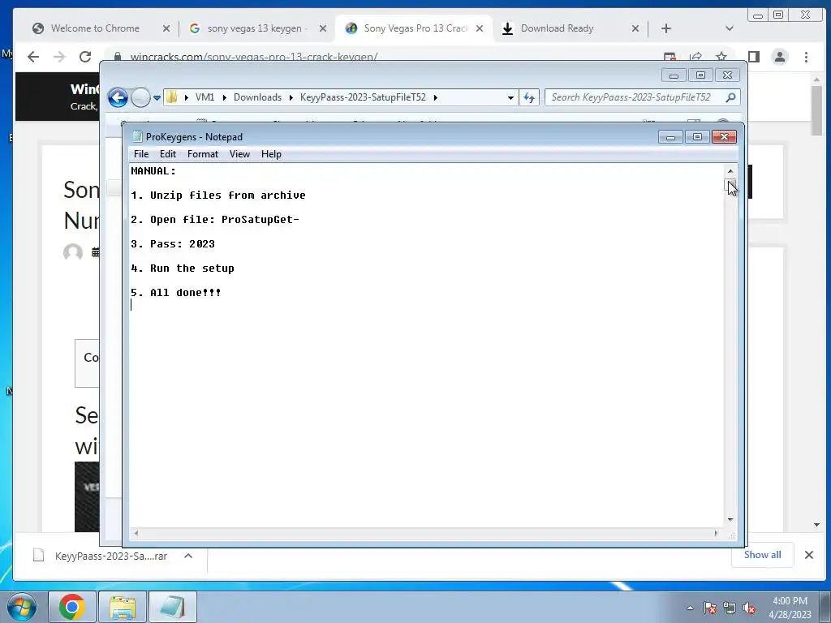
Task: Click File Explorer taskbar icon
Action: (123, 607)
